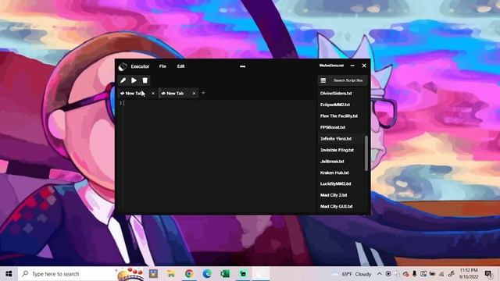Close the second New Tab
This screenshot has width=500, height=281.
[194, 94]
